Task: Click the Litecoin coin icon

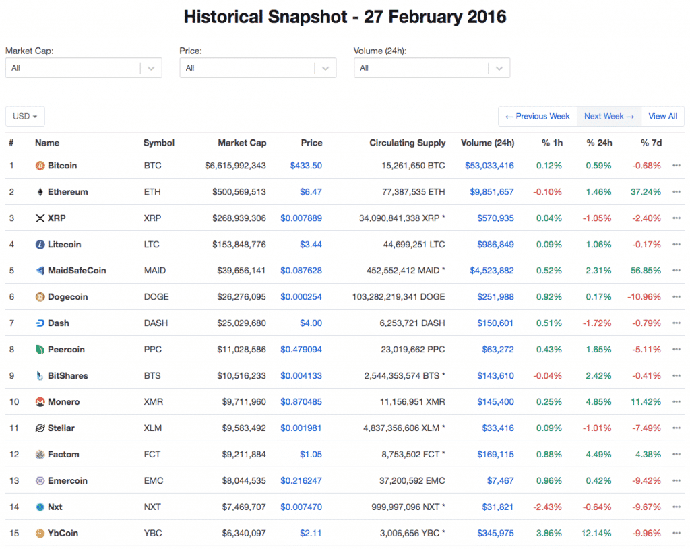Action: pos(40,245)
